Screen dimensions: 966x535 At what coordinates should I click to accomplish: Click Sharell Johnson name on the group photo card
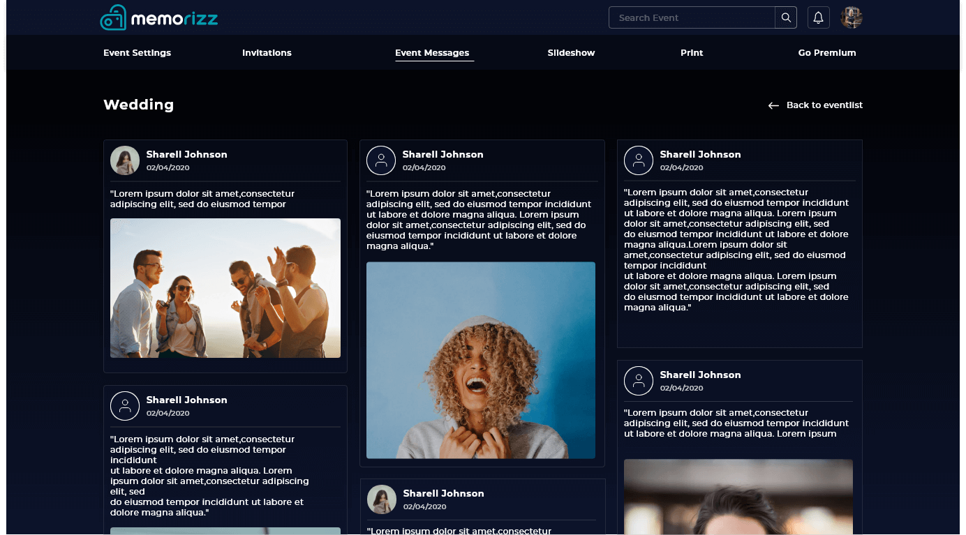click(186, 154)
